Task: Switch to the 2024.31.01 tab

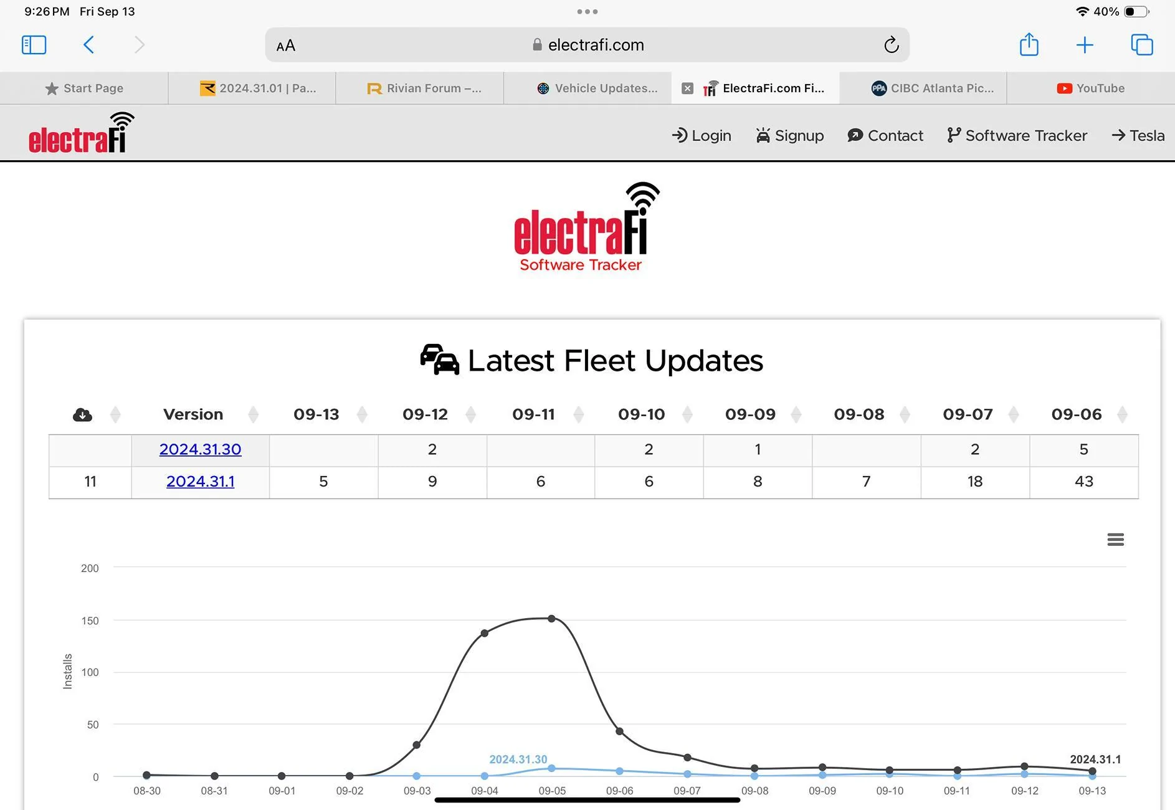Action: 252,88
